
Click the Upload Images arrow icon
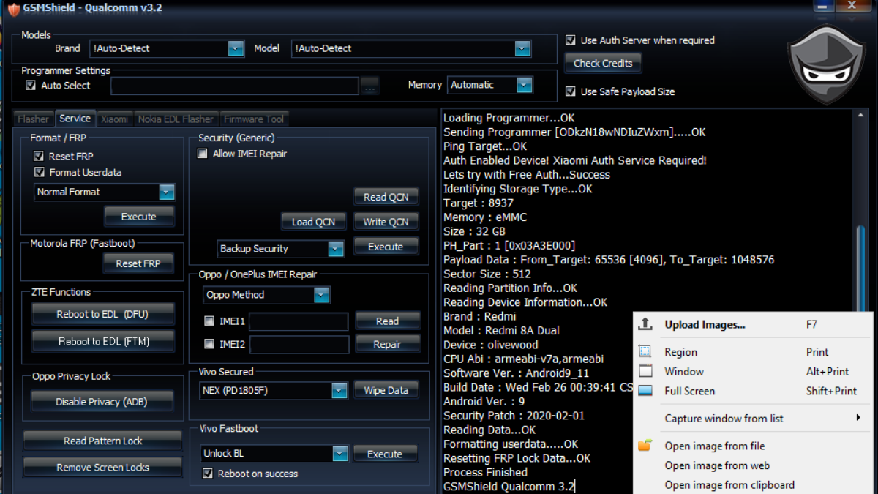click(x=645, y=324)
